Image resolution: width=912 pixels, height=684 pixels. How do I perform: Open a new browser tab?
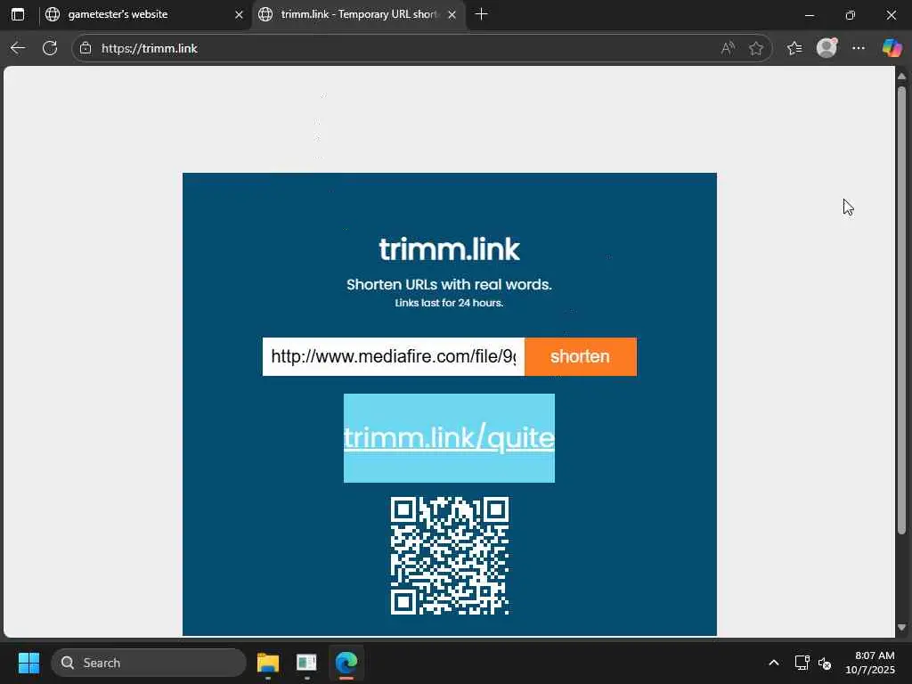[481, 14]
